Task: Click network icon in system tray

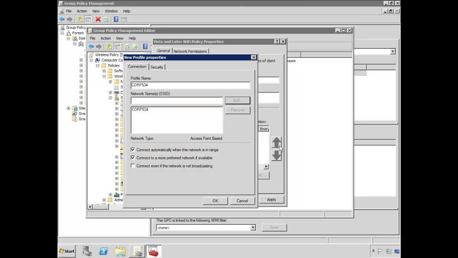Action: tap(389, 251)
